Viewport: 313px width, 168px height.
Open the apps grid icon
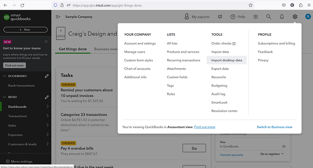(256, 17)
